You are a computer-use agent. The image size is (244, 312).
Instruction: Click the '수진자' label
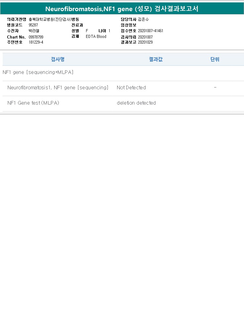13,31
